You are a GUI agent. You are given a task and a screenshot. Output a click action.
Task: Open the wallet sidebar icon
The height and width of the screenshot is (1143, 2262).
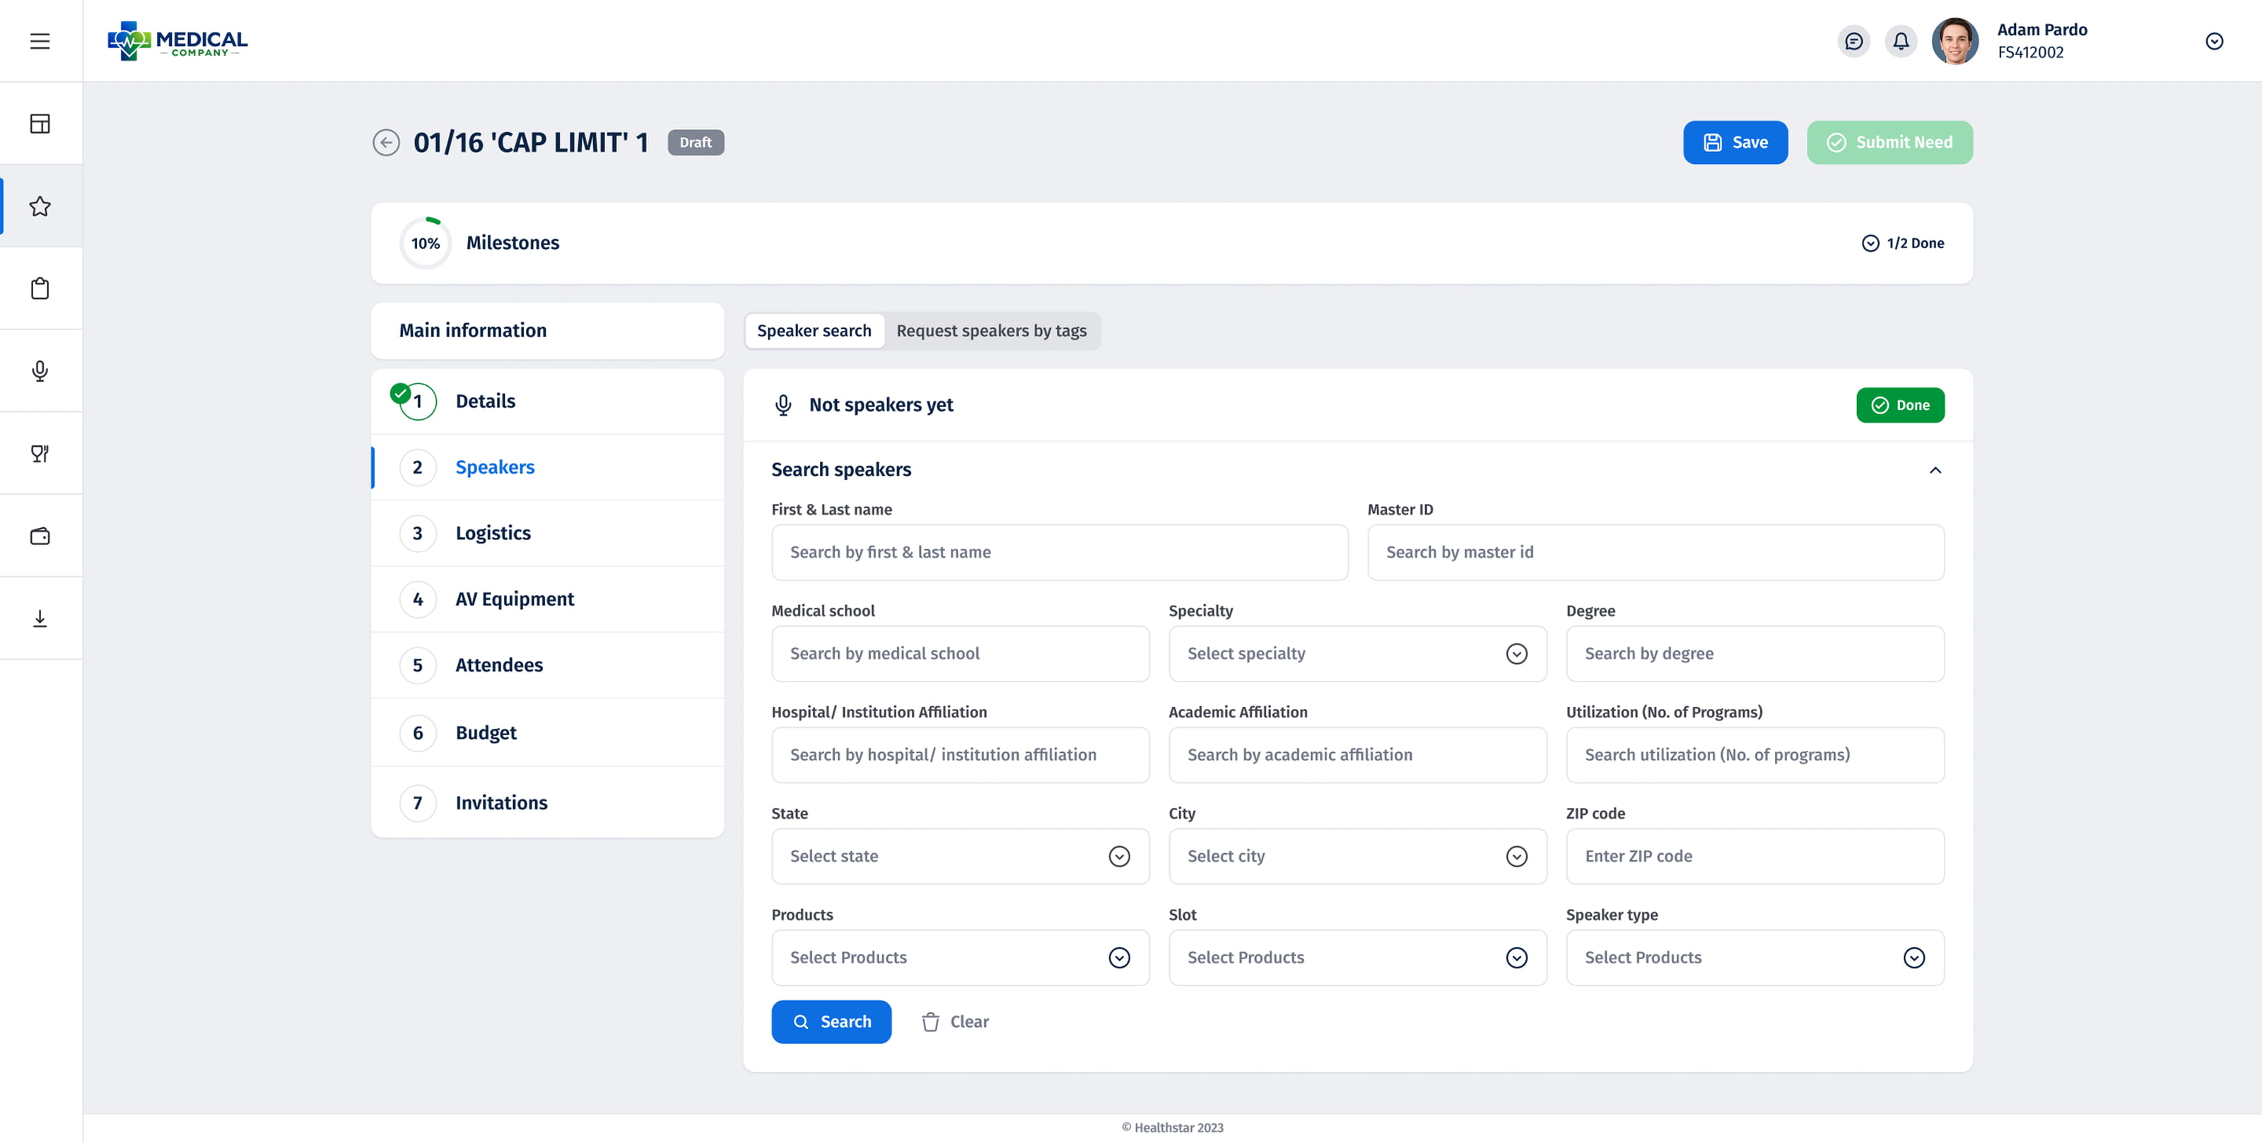point(40,537)
